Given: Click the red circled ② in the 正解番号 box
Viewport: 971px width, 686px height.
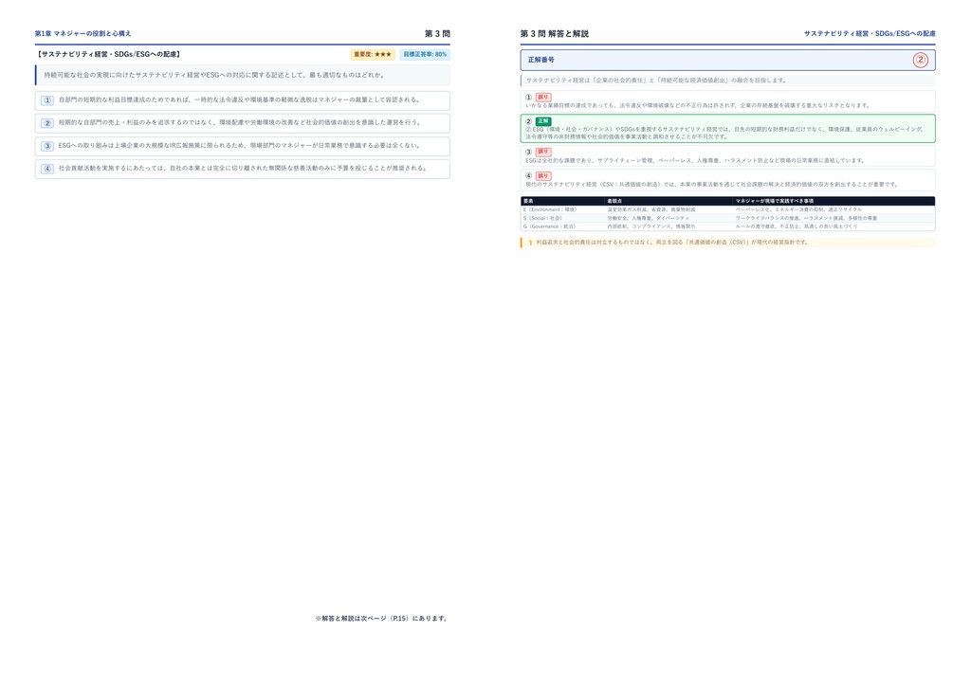Looking at the screenshot, I should 920,60.
